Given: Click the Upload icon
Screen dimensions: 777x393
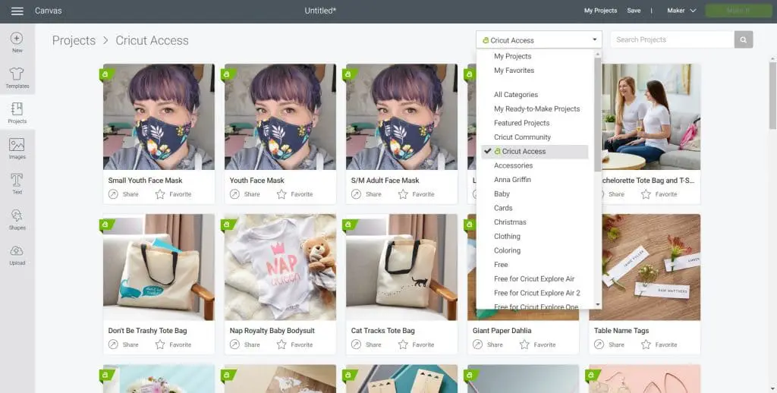Looking at the screenshot, I should click(x=17, y=255).
